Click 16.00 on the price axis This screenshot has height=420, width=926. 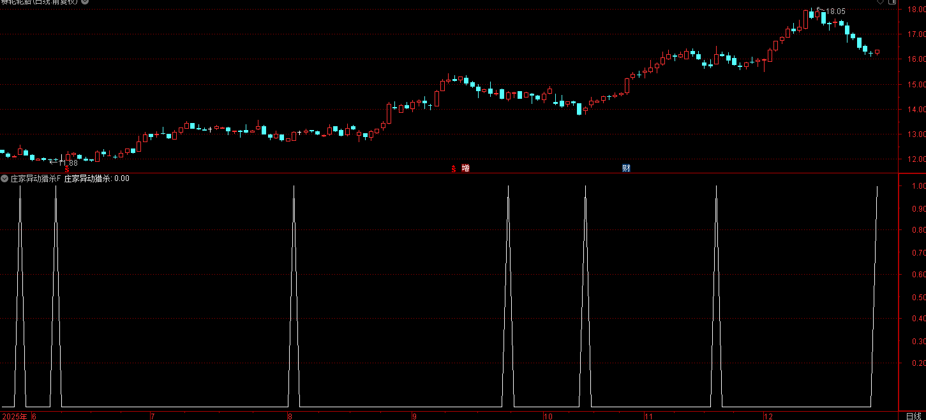[x=916, y=59]
